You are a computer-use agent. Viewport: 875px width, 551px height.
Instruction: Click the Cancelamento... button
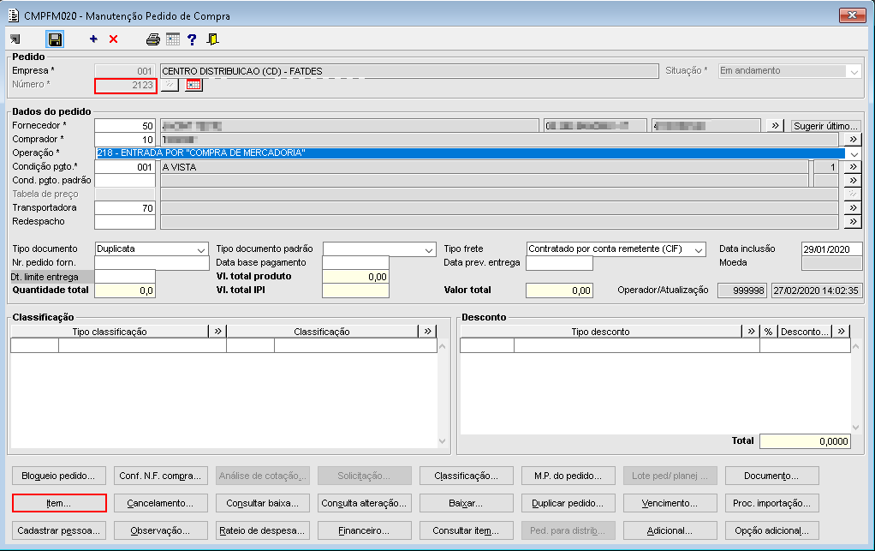coord(161,503)
